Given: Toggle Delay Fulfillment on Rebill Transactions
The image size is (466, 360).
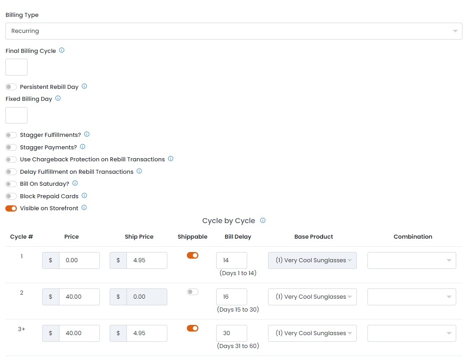Looking at the screenshot, I should (11, 172).
